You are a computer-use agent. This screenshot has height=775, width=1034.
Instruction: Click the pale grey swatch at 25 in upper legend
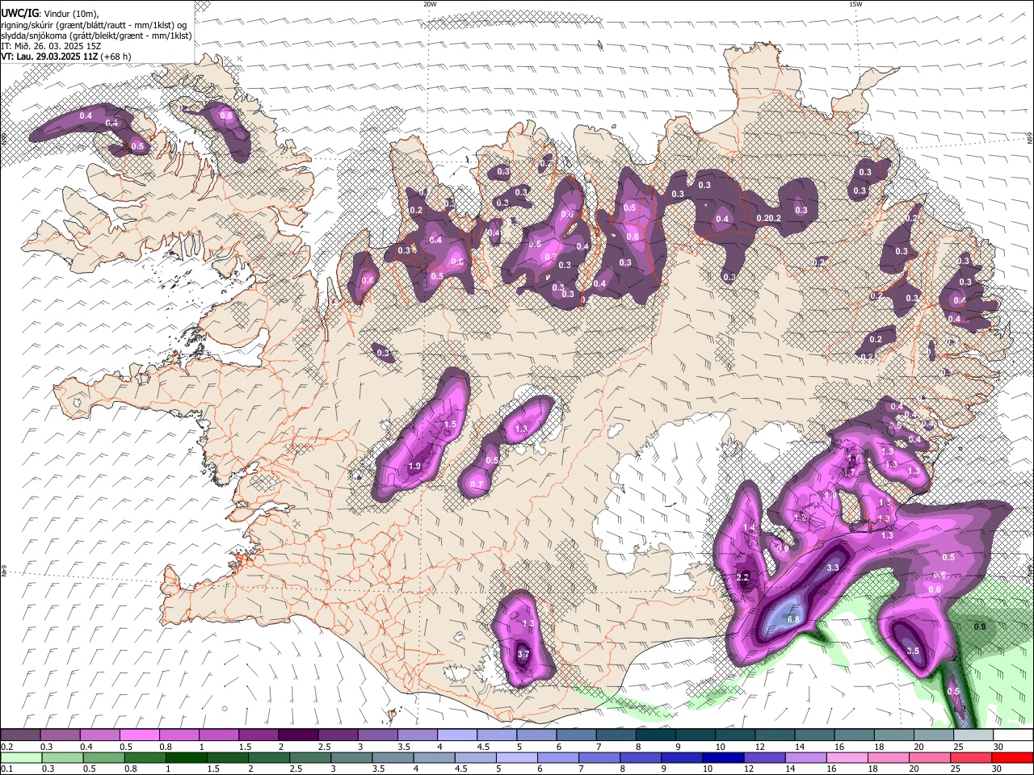coord(973,735)
